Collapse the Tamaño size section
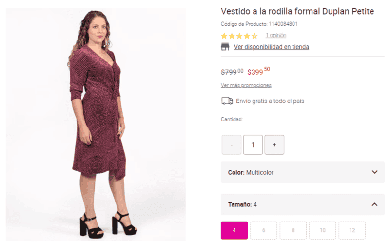Viewport: 390px width, 242px height. (x=374, y=204)
